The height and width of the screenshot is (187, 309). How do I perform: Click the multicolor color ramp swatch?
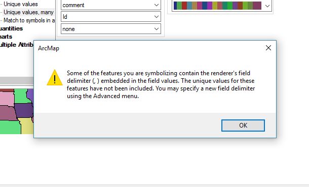(x=217, y=6)
